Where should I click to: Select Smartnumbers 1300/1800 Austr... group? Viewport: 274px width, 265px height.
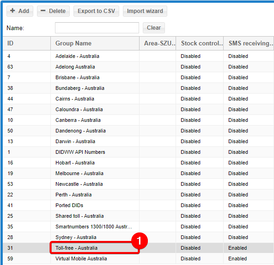94,227
